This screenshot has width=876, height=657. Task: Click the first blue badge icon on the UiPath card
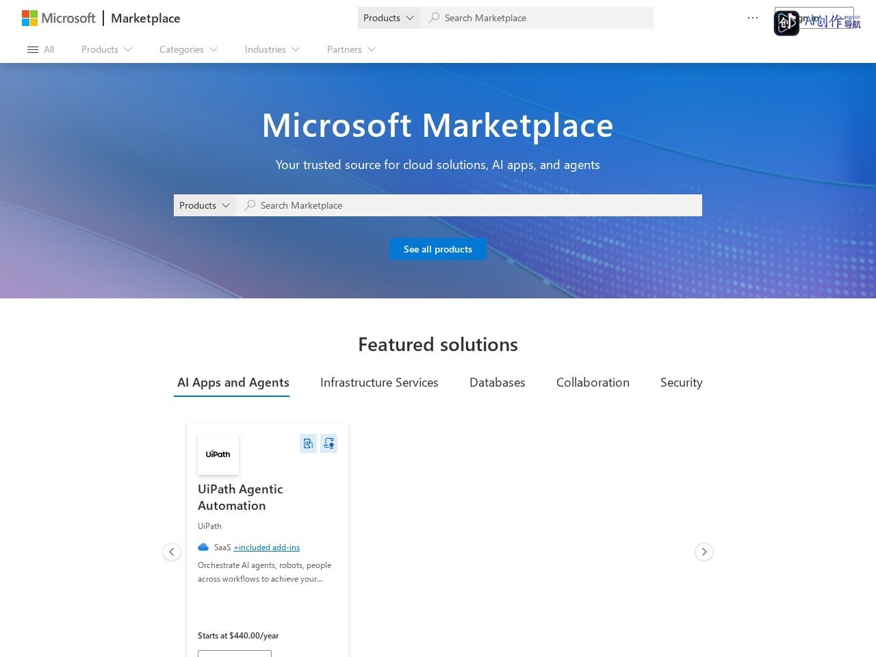308,443
